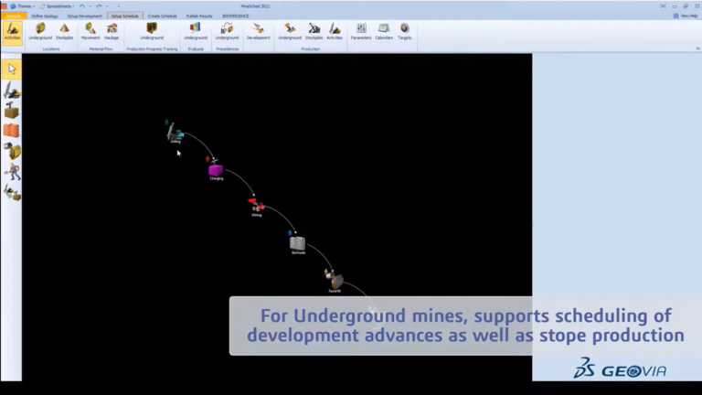Open Stockpiles under Locations group
702x395 pixels.
pyautogui.click(x=64, y=32)
